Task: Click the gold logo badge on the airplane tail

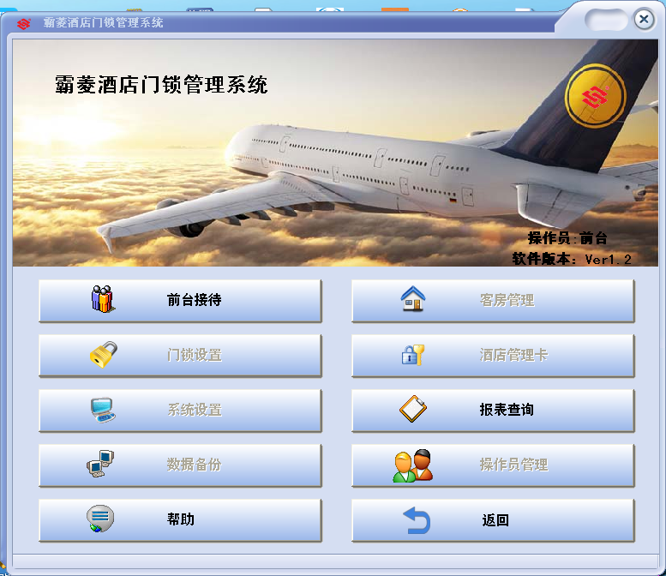Action: tap(595, 96)
